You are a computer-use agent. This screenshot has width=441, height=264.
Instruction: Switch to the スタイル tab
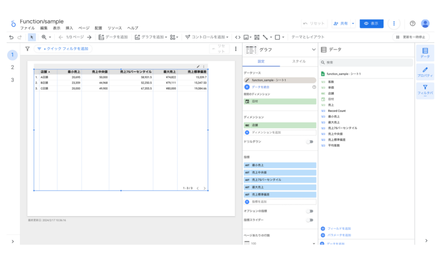click(299, 61)
